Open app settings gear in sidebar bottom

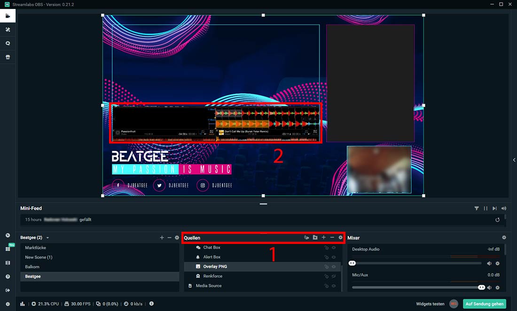coord(8,304)
